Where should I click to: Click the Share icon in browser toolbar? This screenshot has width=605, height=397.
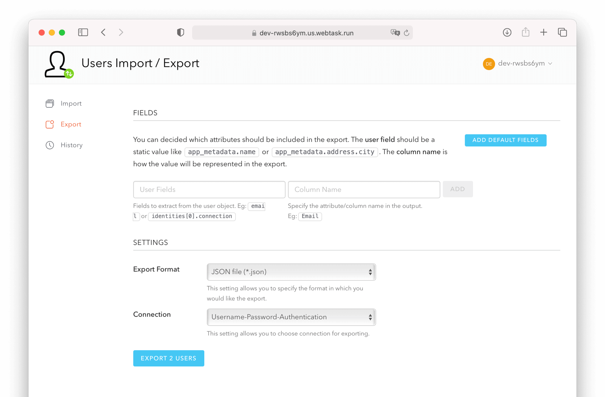coord(525,32)
